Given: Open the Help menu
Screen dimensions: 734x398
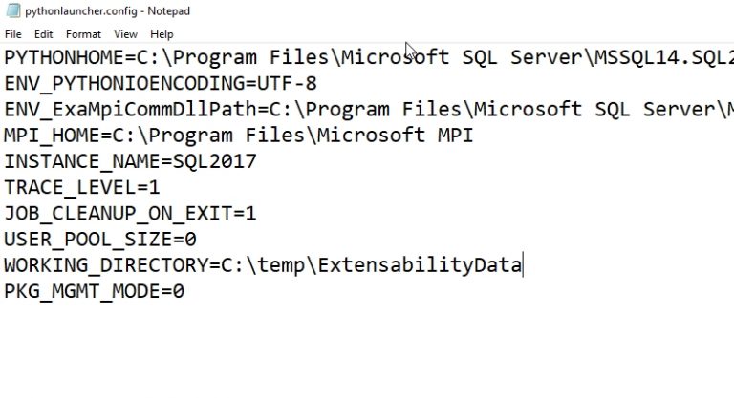Looking at the screenshot, I should [x=162, y=33].
